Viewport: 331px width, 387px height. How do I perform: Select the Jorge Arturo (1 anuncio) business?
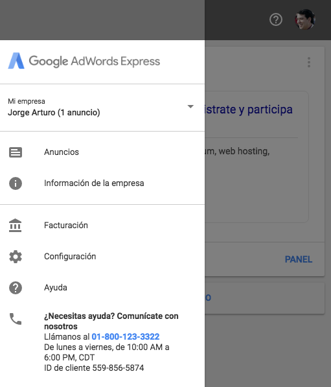[54, 113]
